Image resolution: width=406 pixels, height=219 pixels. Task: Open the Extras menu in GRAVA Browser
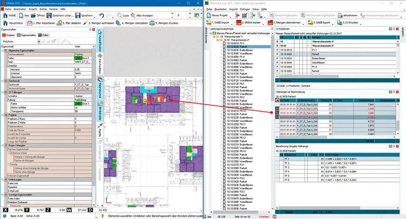click(x=253, y=9)
